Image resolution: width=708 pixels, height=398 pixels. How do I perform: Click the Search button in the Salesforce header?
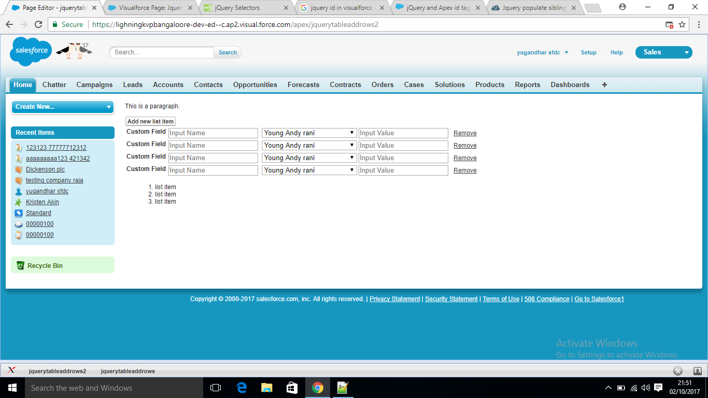[x=228, y=52]
